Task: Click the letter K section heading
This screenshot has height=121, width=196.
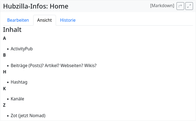Action: pos(4,89)
